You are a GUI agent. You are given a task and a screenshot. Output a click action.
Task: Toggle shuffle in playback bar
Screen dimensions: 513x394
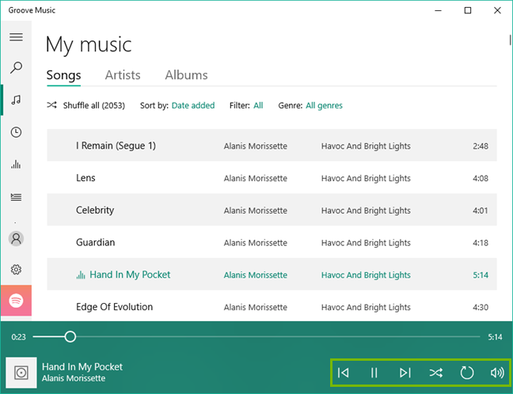pos(435,373)
